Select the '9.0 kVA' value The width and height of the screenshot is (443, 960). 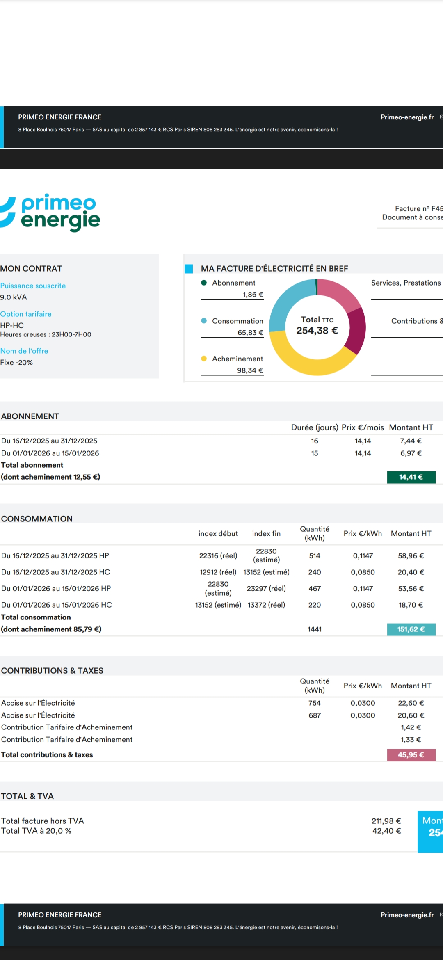point(14,297)
